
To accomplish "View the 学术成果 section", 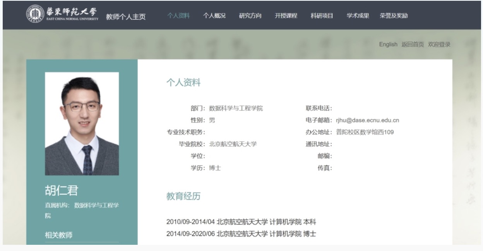I will (x=358, y=16).
